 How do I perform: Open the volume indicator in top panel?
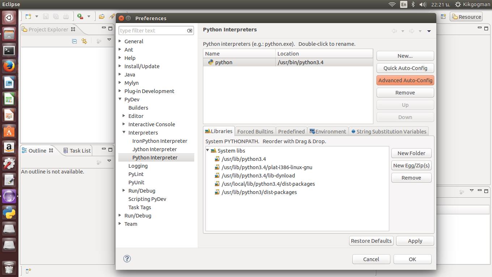click(x=423, y=4)
